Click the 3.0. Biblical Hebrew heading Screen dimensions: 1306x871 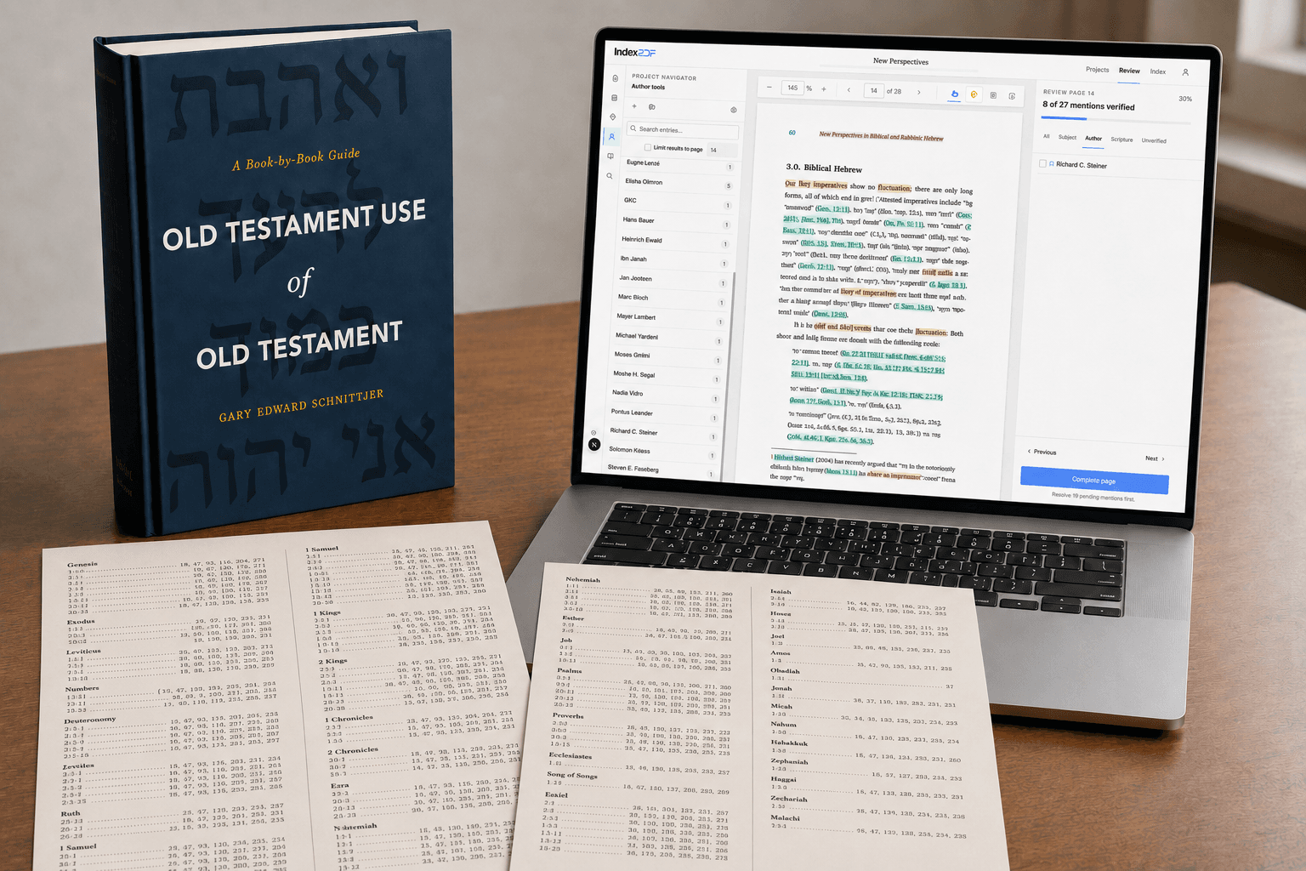click(823, 168)
